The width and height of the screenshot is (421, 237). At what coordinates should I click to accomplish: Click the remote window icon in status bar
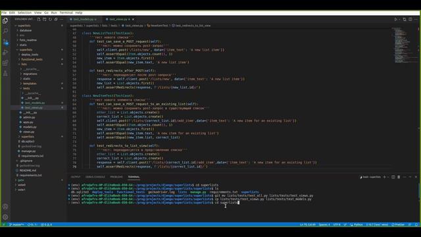point(4,224)
